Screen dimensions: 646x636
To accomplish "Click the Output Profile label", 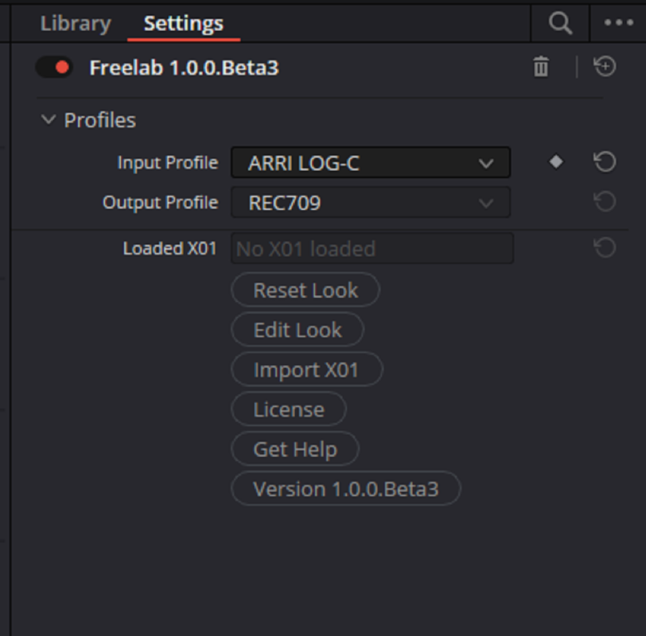I will tap(160, 202).
